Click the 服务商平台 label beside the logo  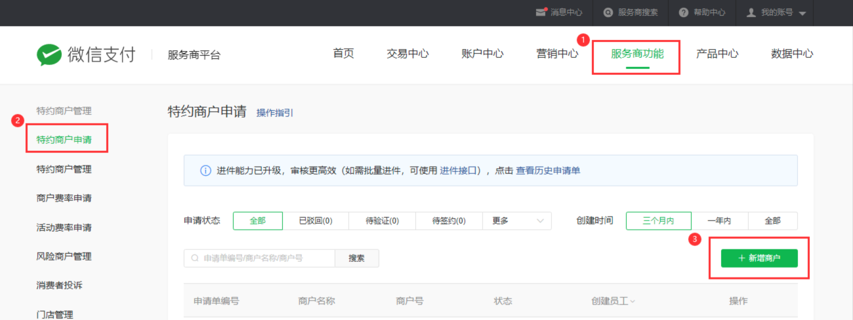tap(194, 55)
